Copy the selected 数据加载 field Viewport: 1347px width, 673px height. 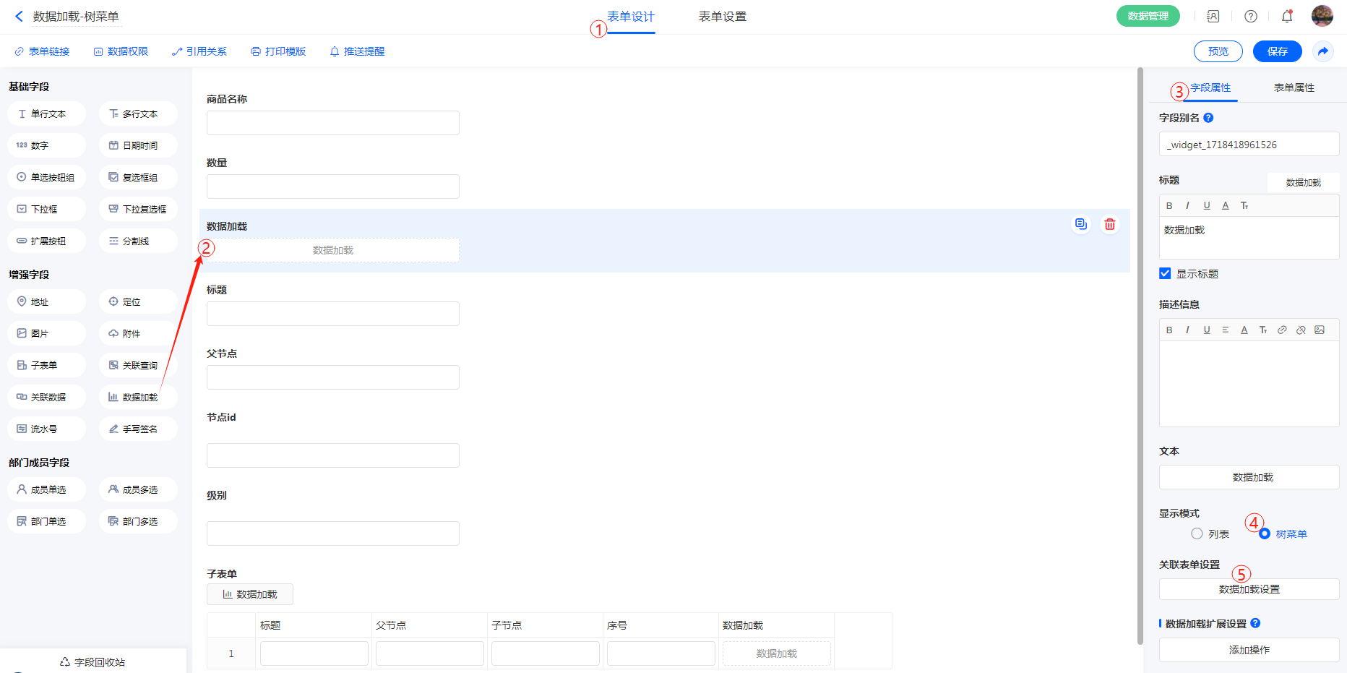1080,224
